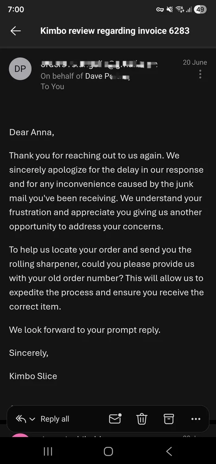Tap the Android navigation back button
The image size is (216, 464).
169,451
